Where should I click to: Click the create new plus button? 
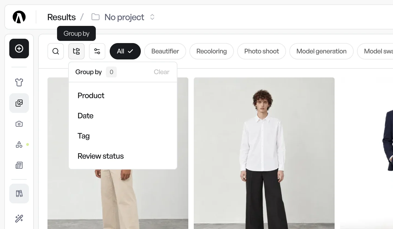[x=19, y=49]
